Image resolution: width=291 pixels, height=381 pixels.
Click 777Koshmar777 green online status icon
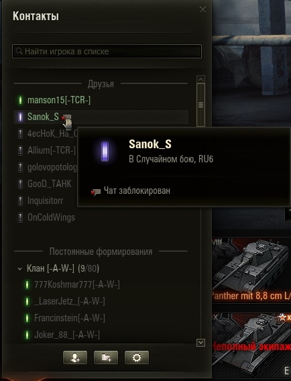point(27,284)
